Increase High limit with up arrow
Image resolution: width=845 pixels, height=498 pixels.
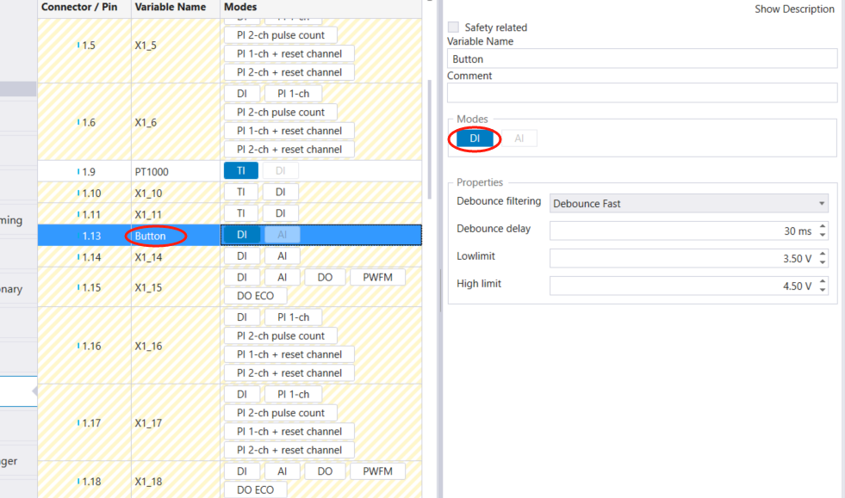823,281
